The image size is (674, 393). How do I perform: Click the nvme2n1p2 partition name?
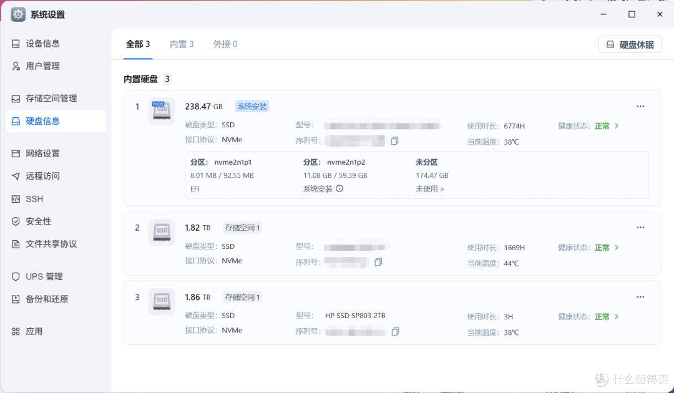pos(346,162)
